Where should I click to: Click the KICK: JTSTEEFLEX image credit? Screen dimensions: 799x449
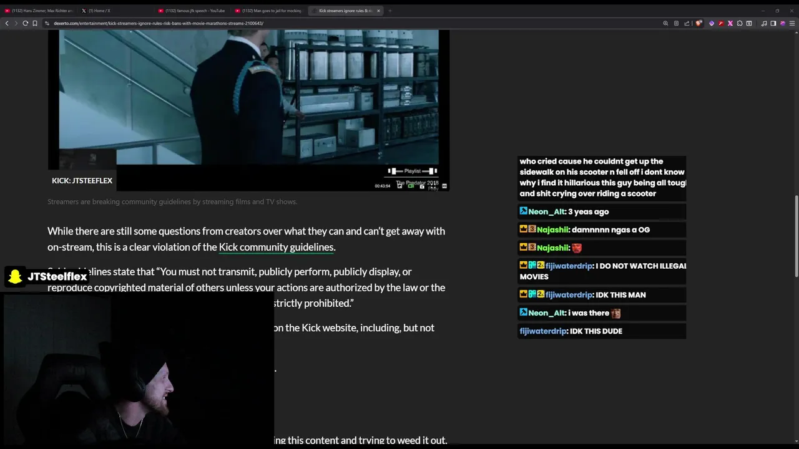click(x=82, y=180)
